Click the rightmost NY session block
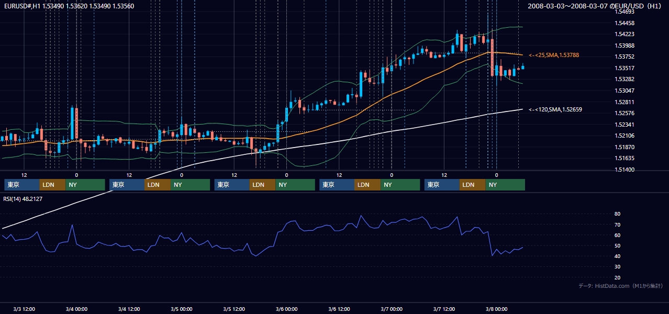Image resolution: width=669 pixels, height=314 pixels. [x=505, y=185]
